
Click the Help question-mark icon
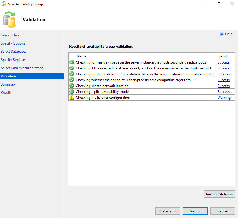[222, 34]
